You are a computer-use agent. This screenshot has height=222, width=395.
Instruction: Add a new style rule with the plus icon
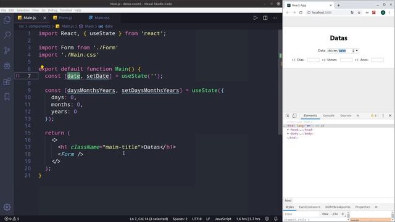coord(343,214)
